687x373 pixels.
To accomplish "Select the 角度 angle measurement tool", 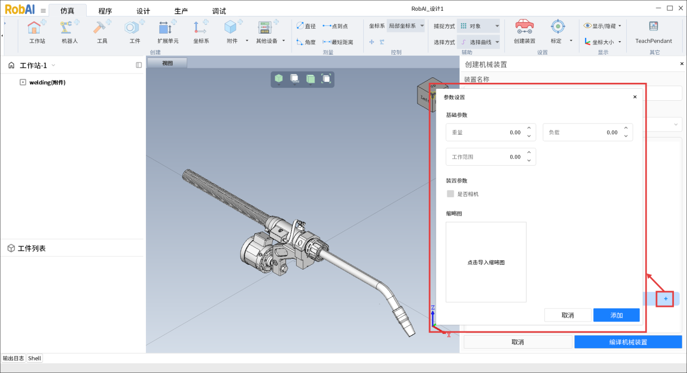I will click(306, 42).
